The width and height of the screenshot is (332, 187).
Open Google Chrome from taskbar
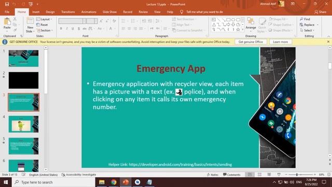point(114,182)
